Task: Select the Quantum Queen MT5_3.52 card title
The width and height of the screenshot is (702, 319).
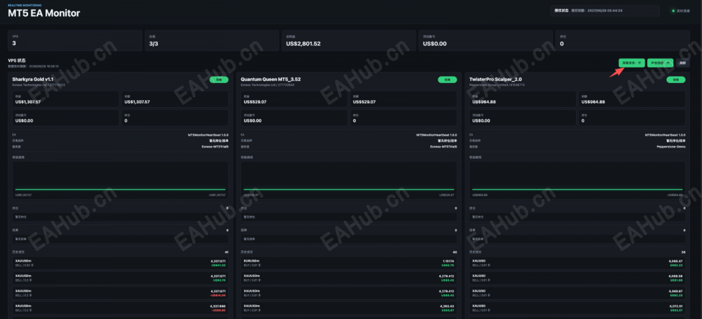Action: pyautogui.click(x=271, y=78)
